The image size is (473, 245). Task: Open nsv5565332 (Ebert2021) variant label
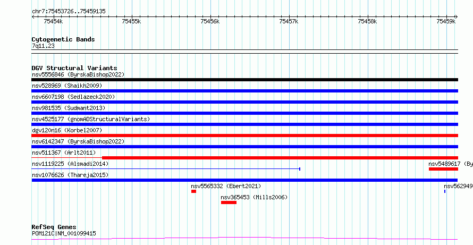(226, 186)
